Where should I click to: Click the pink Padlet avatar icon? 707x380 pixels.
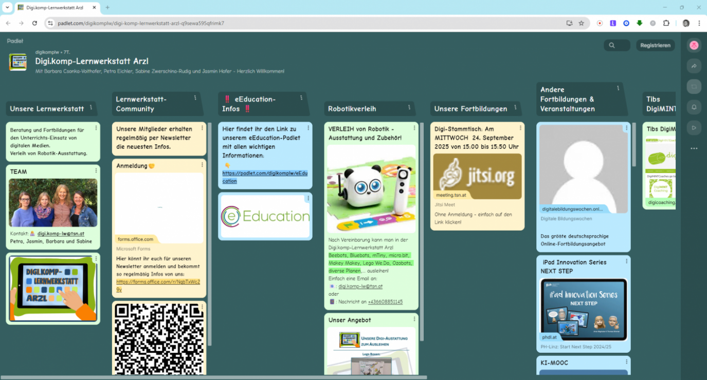tap(694, 45)
